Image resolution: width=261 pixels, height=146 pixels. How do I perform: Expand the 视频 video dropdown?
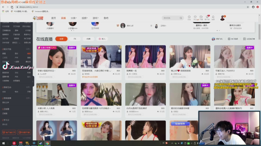pyautogui.click(x=84, y=18)
